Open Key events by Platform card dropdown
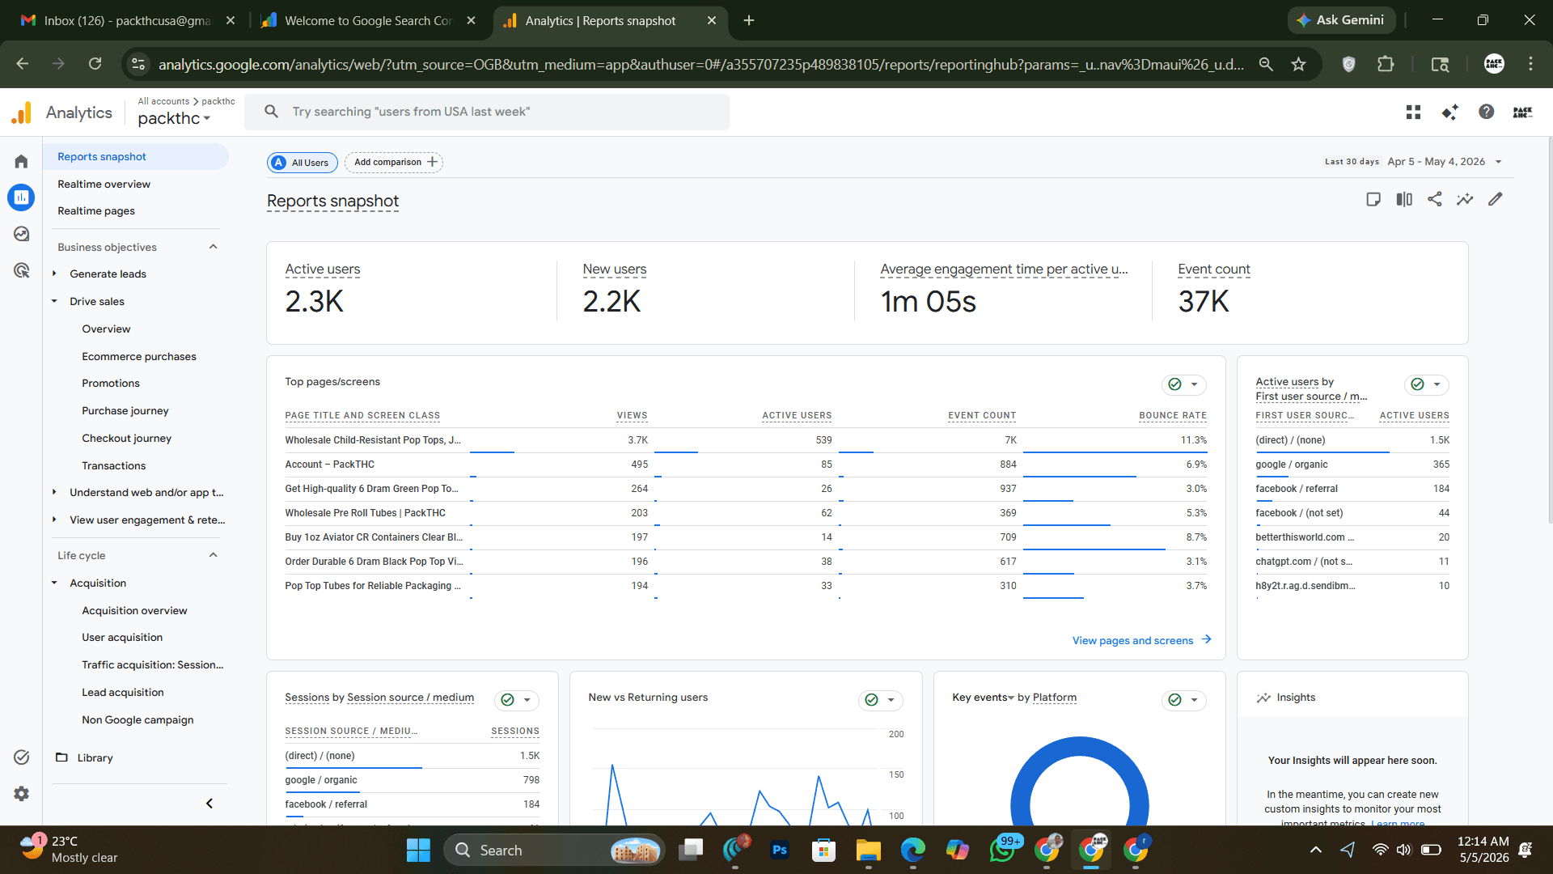The height and width of the screenshot is (874, 1553). coord(1184,700)
